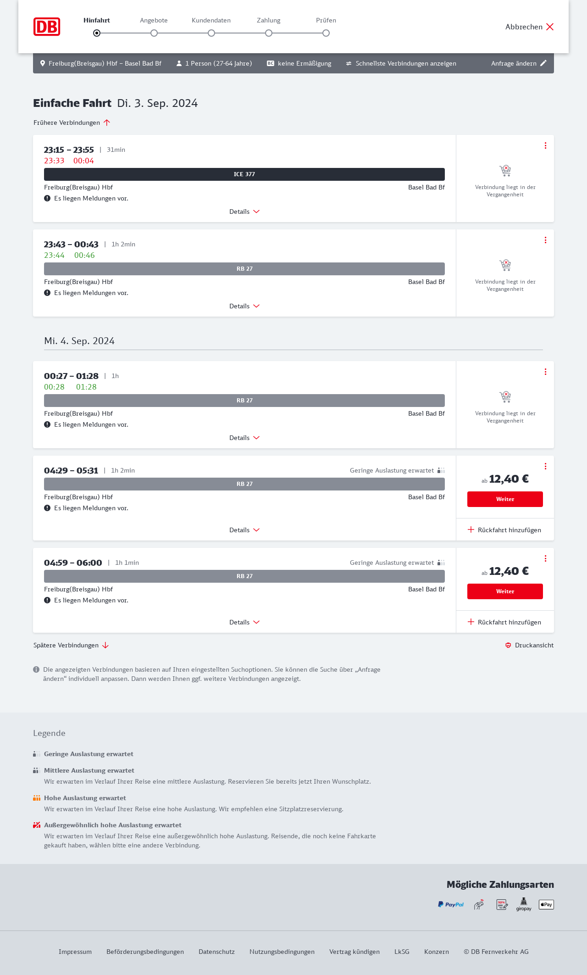Add Rückfahrt to the 04:59 connection

[504, 622]
